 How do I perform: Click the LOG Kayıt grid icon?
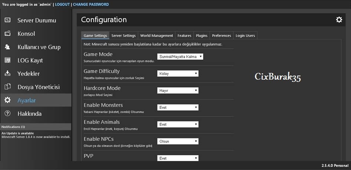(7, 60)
